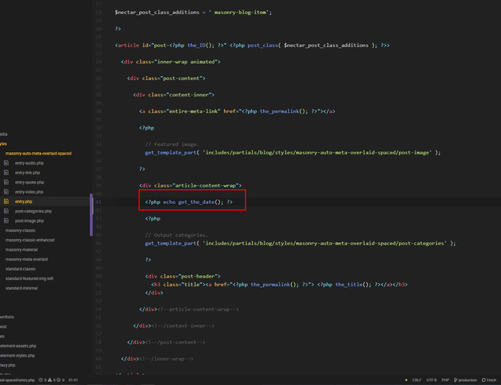Click the closing /post-content comment line
This screenshot has width=501, height=385.
[166, 342]
